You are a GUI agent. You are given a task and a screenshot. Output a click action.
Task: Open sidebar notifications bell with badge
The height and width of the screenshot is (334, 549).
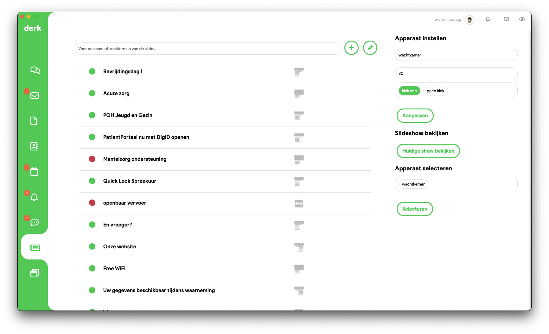[x=34, y=197]
